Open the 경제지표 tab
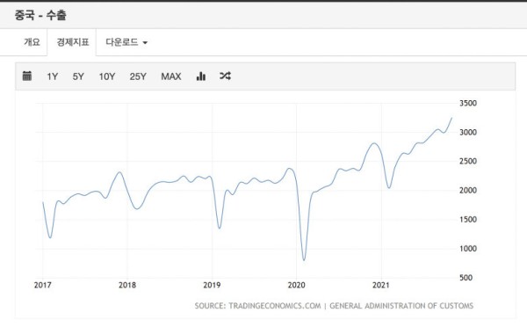This screenshot has width=527, height=327. point(73,42)
